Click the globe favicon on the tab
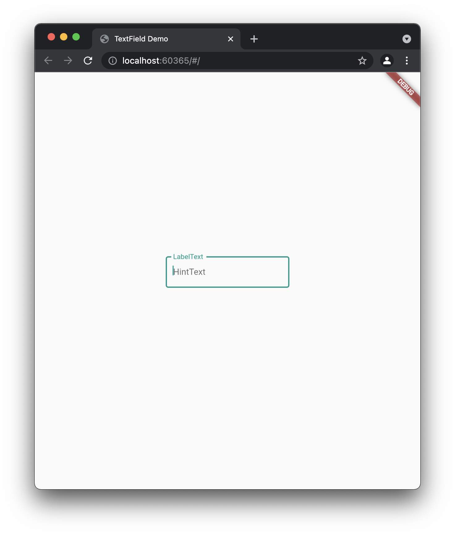The width and height of the screenshot is (455, 535). coord(104,39)
